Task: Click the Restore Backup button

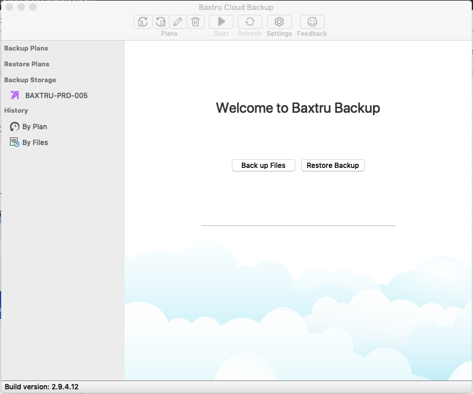Action: coord(333,165)
